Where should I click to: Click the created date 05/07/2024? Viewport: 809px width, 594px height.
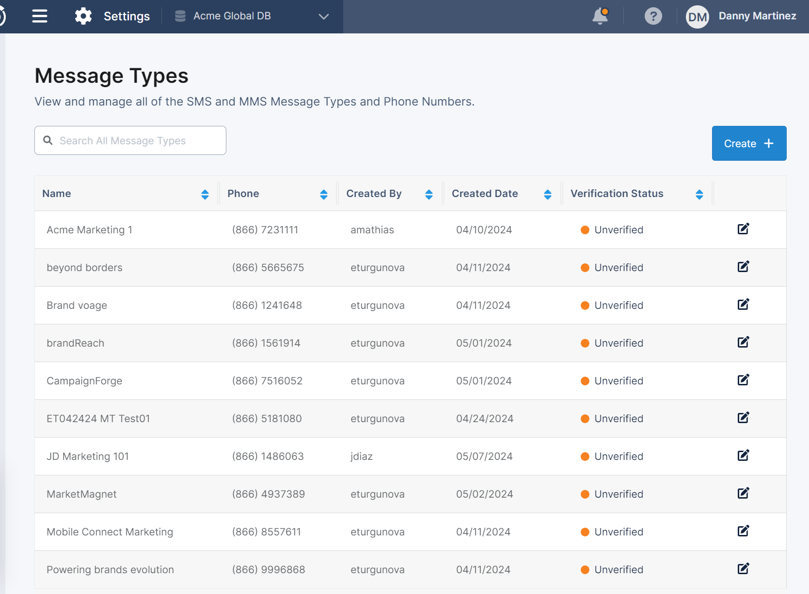pos(484,457)
